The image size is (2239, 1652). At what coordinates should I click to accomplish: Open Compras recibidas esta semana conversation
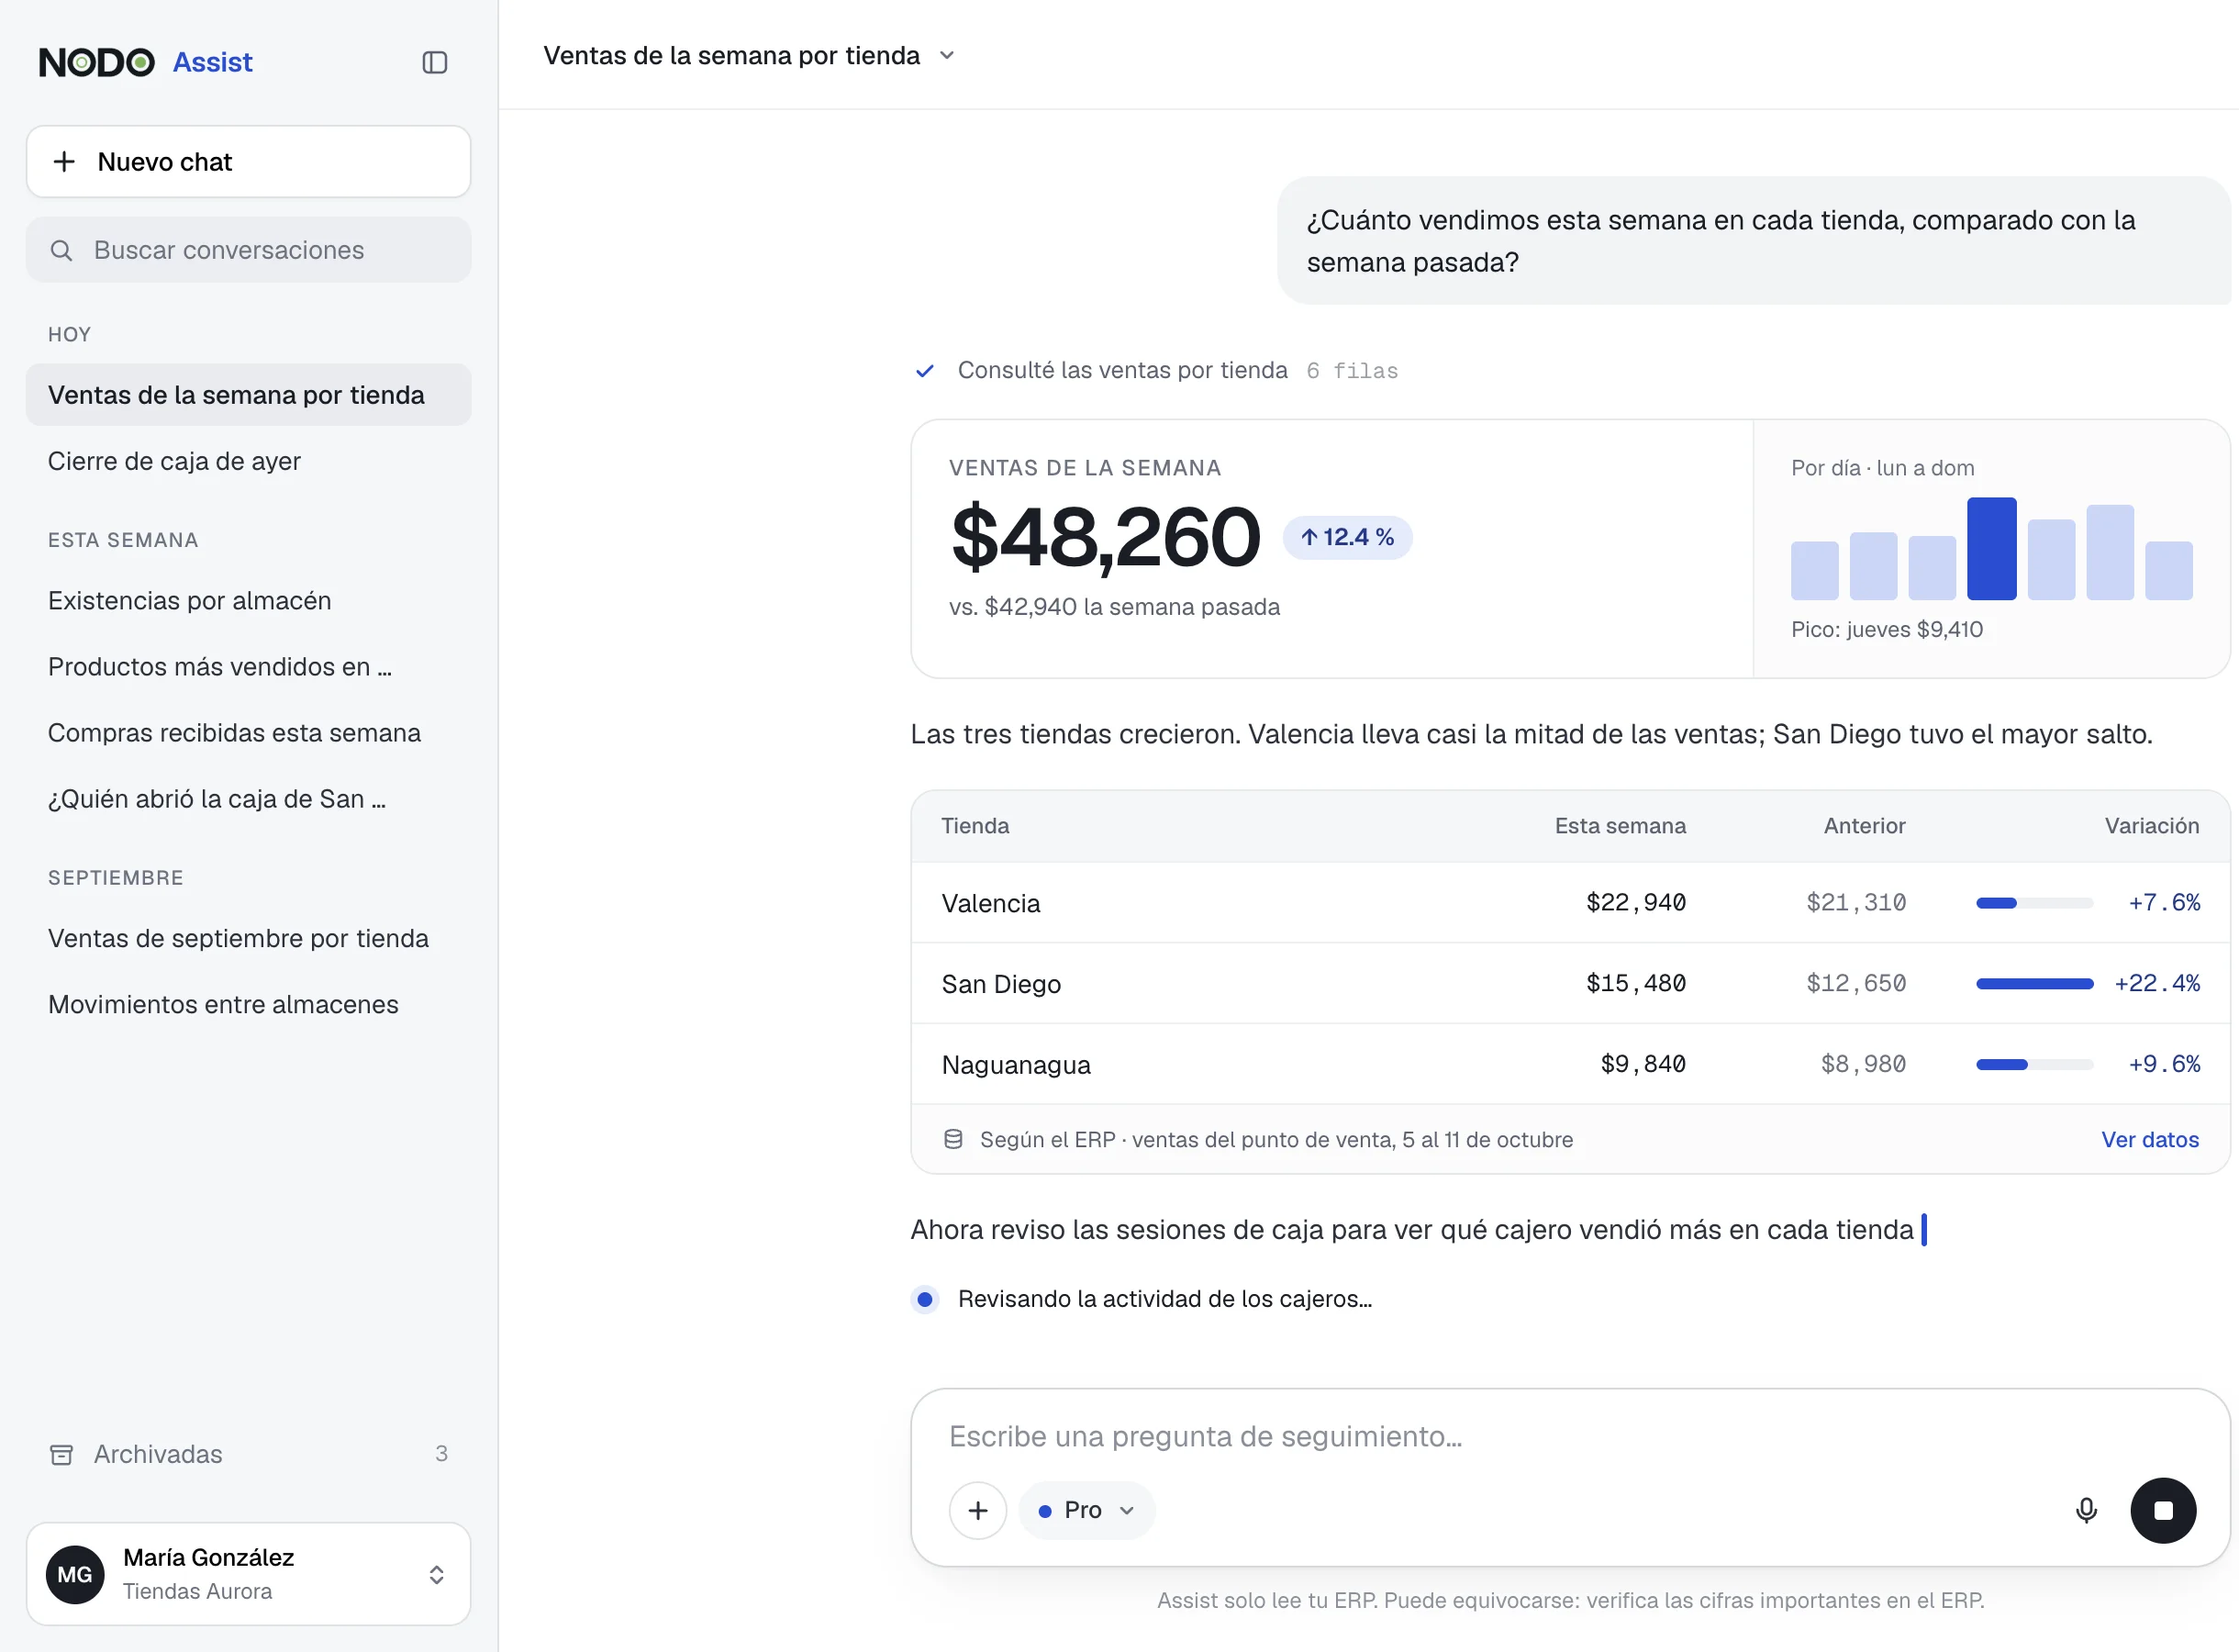[248, 732]
